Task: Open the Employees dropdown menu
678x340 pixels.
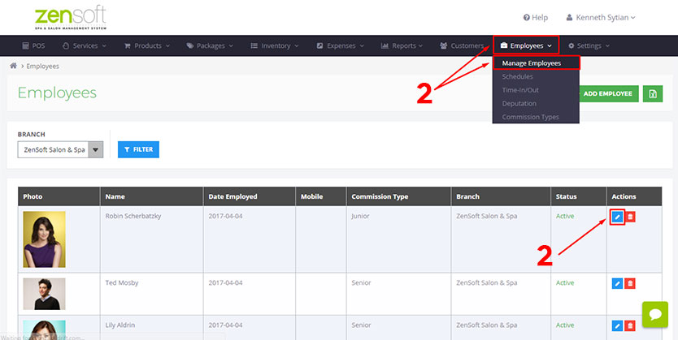Action: point(526,45)
